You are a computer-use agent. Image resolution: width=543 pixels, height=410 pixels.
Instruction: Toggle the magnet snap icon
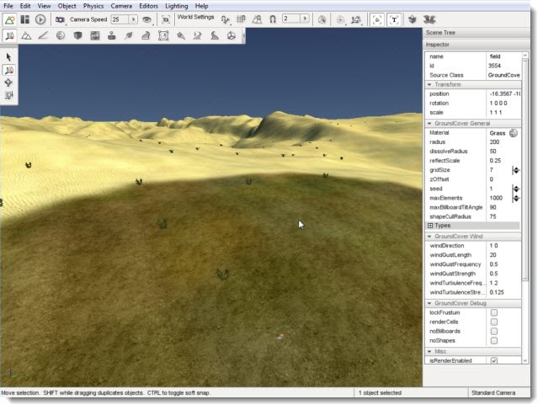(273, 19)
